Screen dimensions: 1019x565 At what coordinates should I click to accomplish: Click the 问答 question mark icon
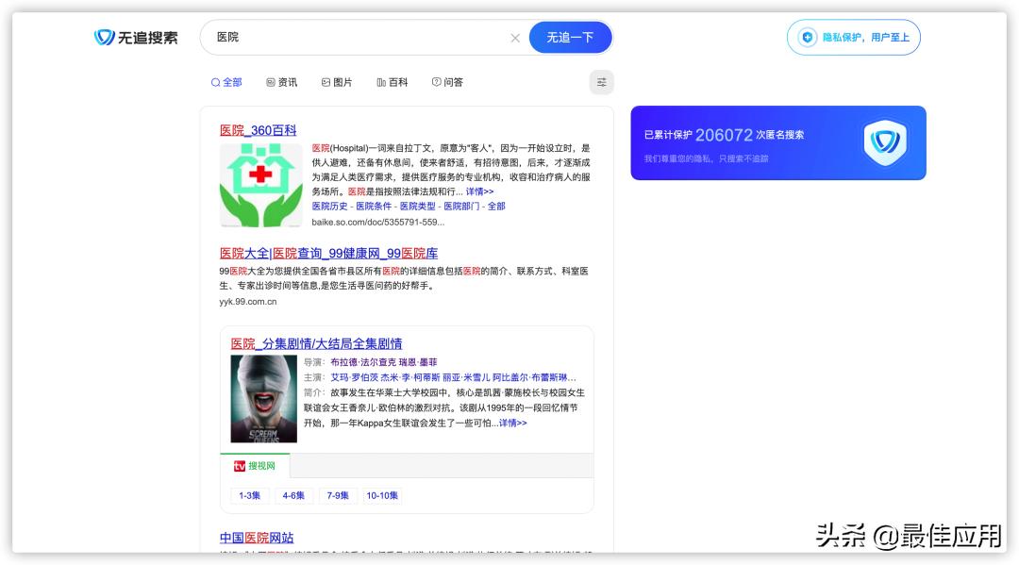coord(435,83)
